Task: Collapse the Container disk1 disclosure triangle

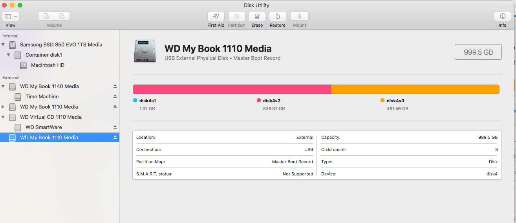Action: point(9,55)
